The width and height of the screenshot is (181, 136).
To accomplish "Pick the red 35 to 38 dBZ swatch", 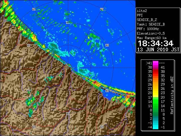I will 156,72.
